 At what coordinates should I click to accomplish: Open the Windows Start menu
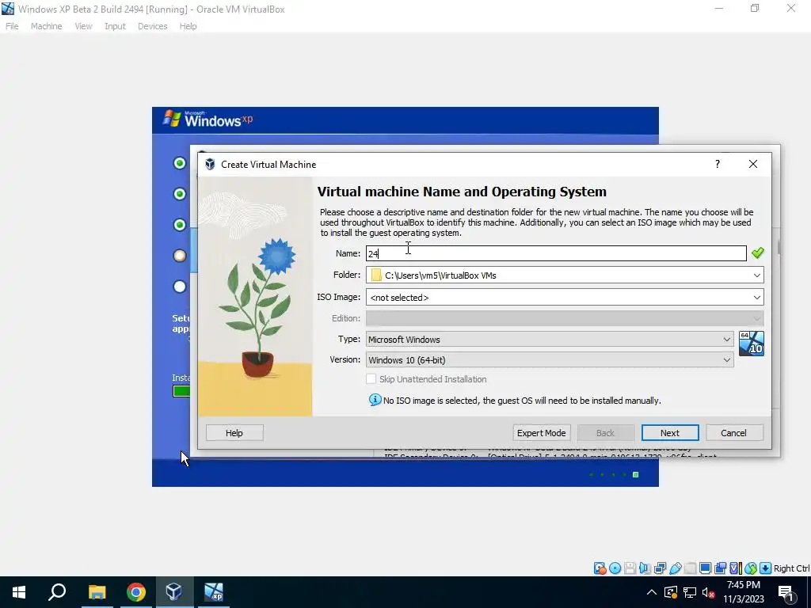(x=19, y=592)
